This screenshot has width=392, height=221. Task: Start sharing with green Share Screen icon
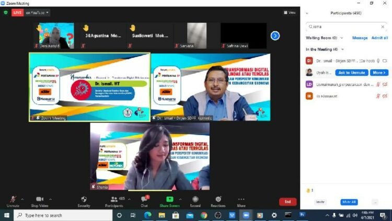[x=170, y=201]
